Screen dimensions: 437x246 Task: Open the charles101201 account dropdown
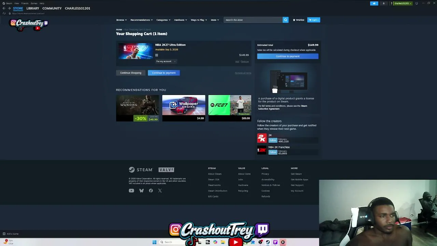click(403, 3)
